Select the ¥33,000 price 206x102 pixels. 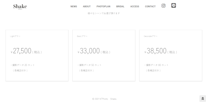click(x=89, y=51)
